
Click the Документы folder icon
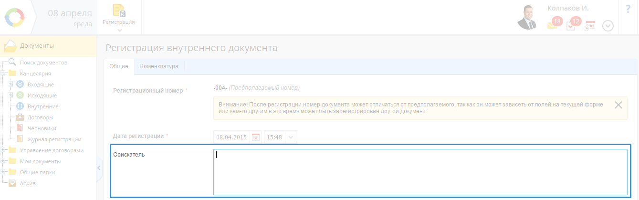coord(10,46)
